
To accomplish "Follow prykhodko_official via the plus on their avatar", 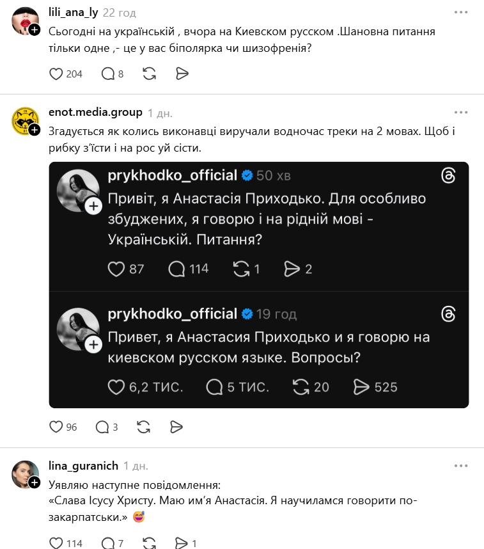I will (x=92, y=206).
